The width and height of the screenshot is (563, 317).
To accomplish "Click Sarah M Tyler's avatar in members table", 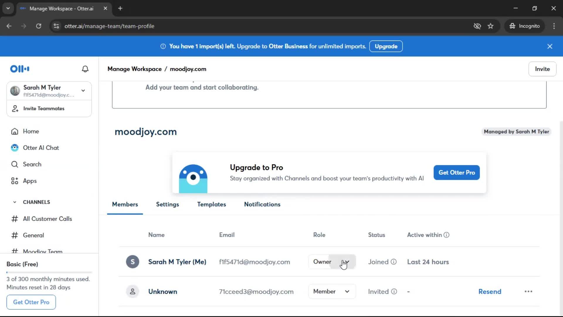I will click(133, 262).
